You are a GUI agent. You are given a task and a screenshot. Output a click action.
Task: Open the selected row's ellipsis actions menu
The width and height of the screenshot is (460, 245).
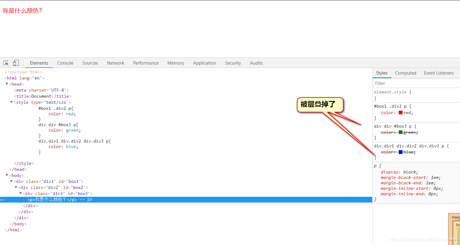click(x=2, y=200)
